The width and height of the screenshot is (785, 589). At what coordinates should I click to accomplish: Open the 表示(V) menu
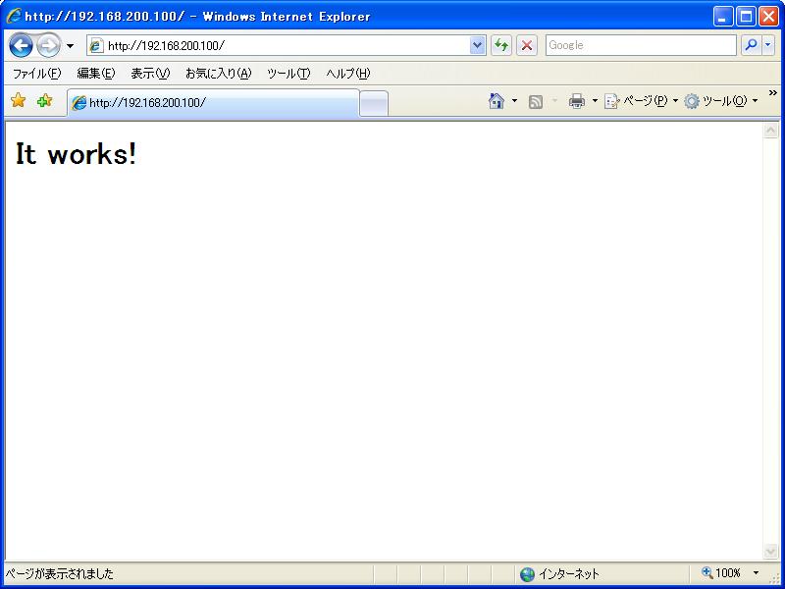150,74
